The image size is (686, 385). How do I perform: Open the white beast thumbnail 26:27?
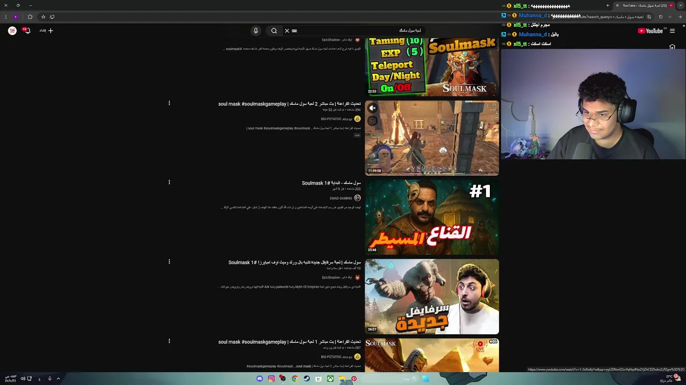[x=432, y=297]
